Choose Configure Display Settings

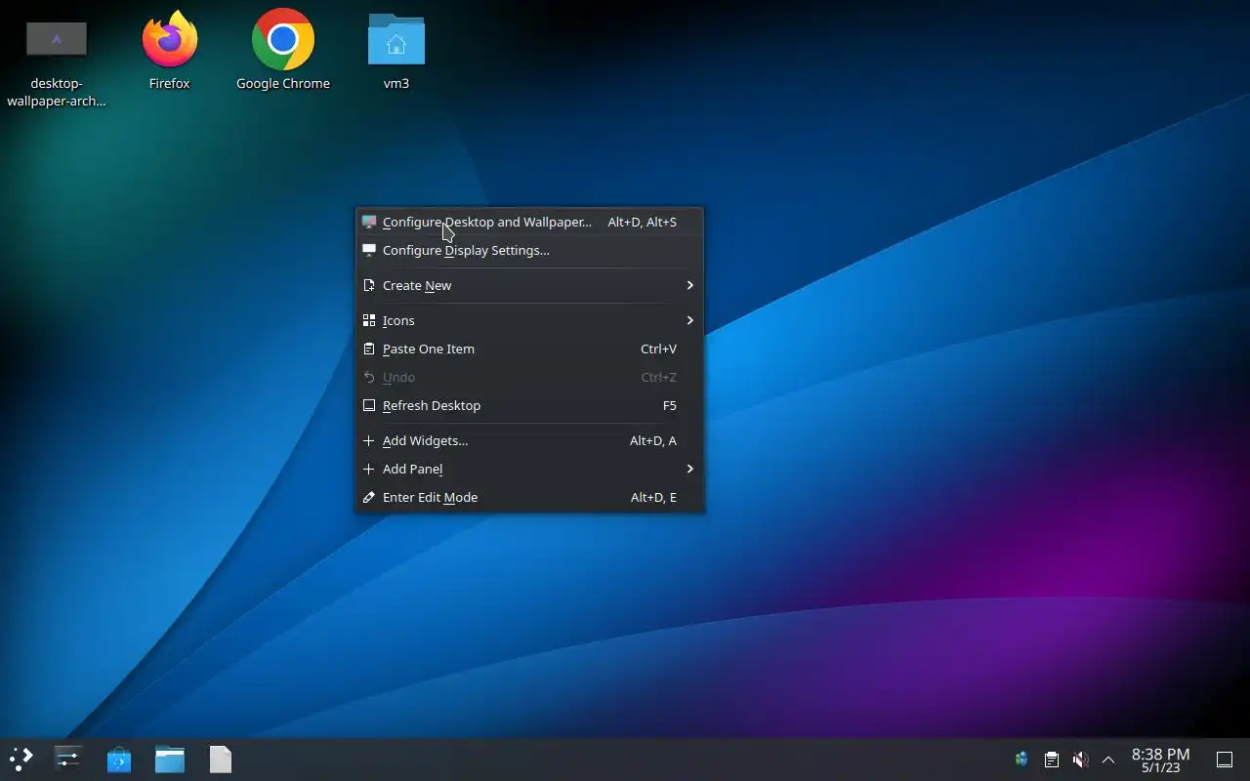click(x=529, y=250)
